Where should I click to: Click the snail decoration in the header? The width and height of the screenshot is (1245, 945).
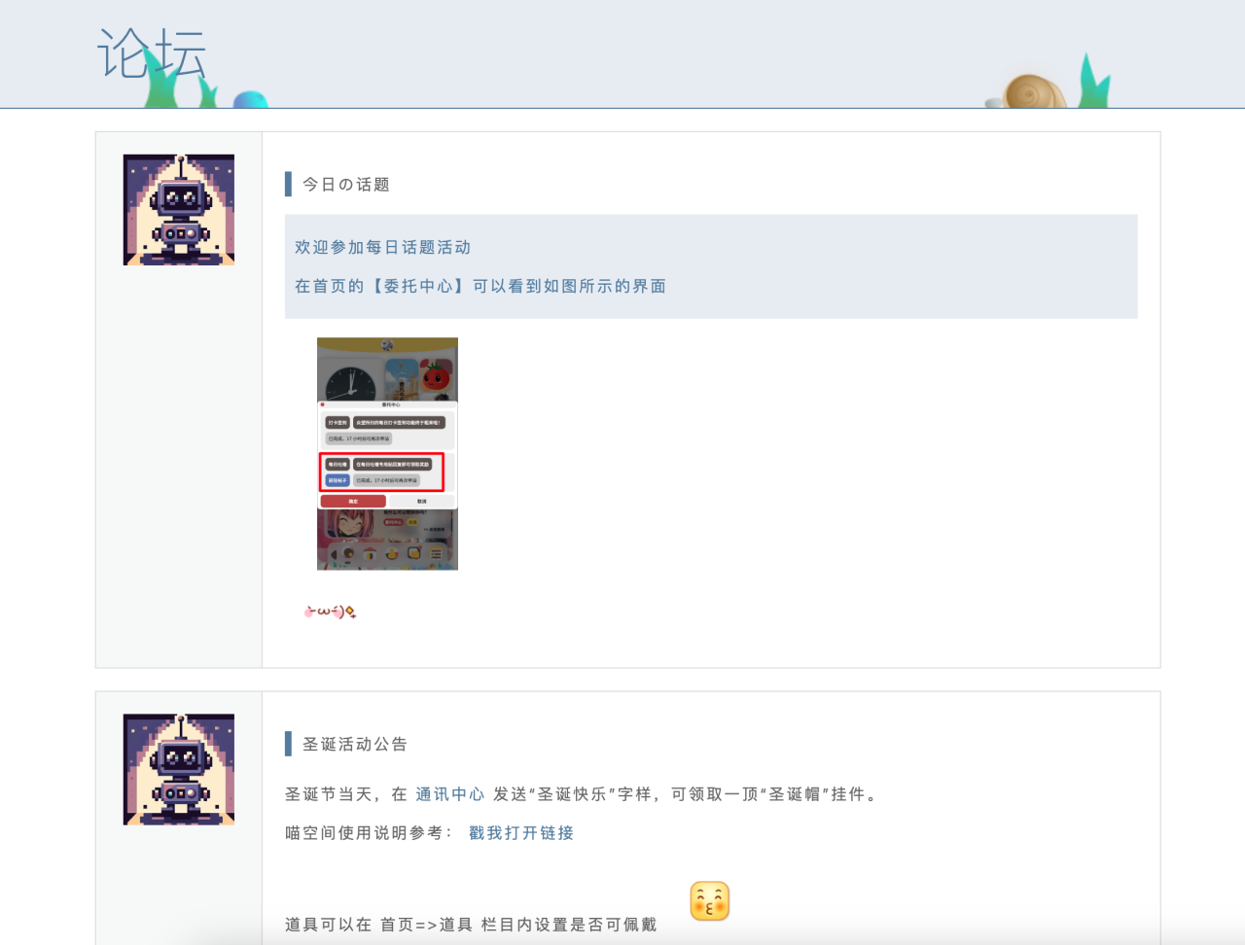coord(1033,91)
